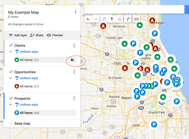Open the Clients layer options menu

coord(74,45)
